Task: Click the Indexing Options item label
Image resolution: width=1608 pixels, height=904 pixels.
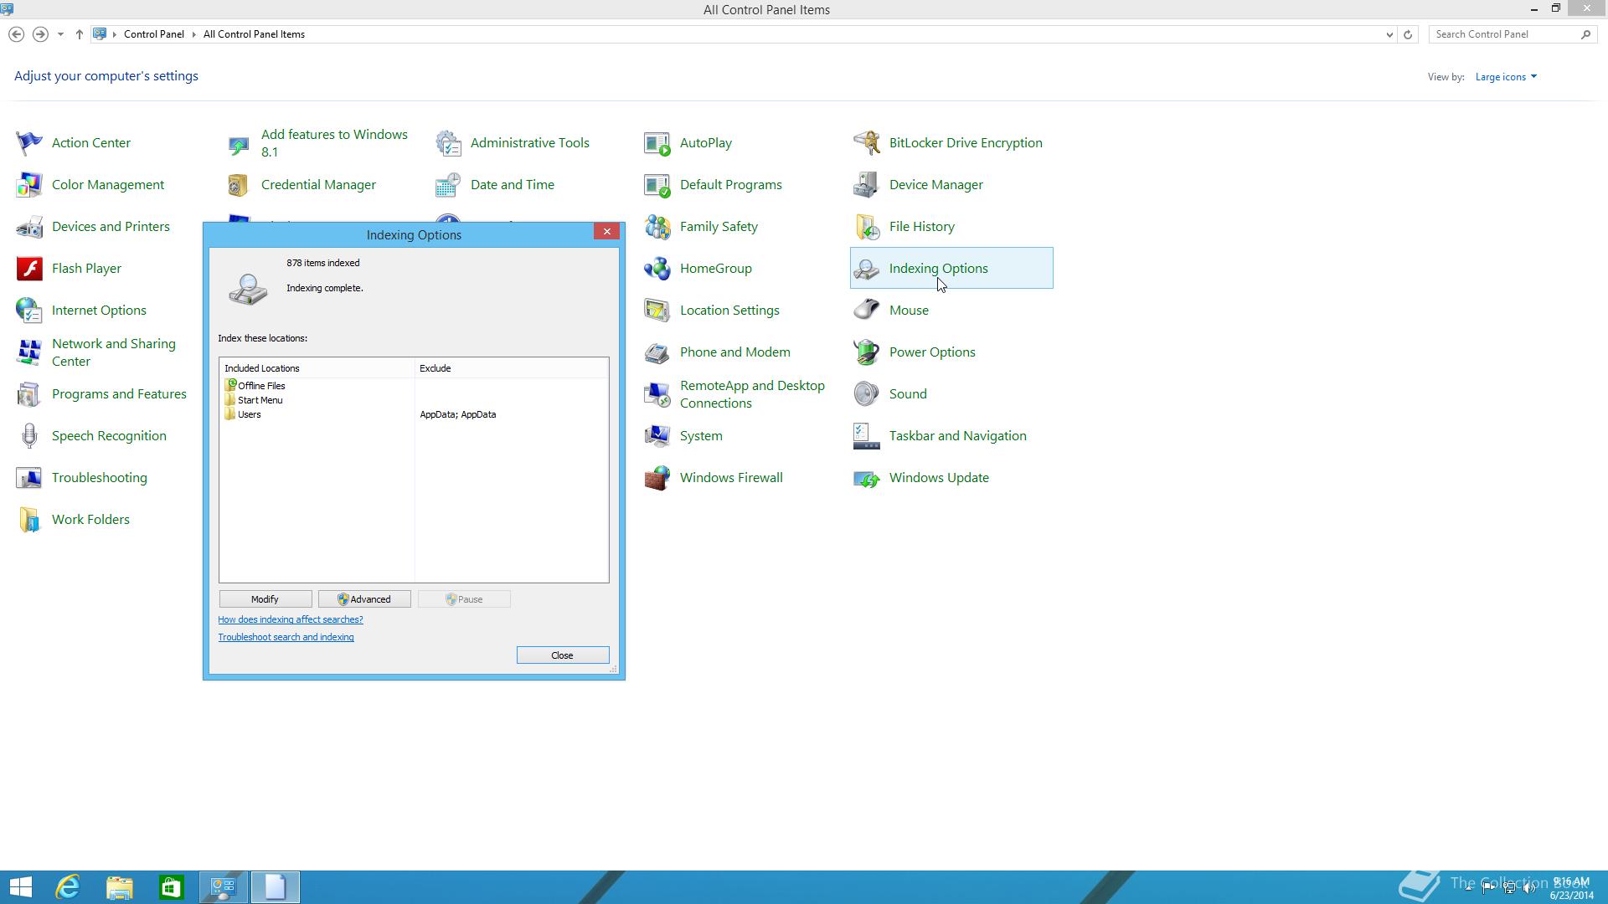Action: pyautogui.click(x=938, y=268)
